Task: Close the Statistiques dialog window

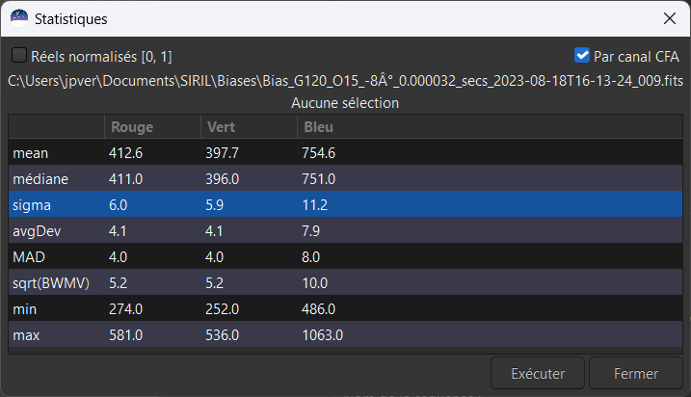Action: [669, 18]
